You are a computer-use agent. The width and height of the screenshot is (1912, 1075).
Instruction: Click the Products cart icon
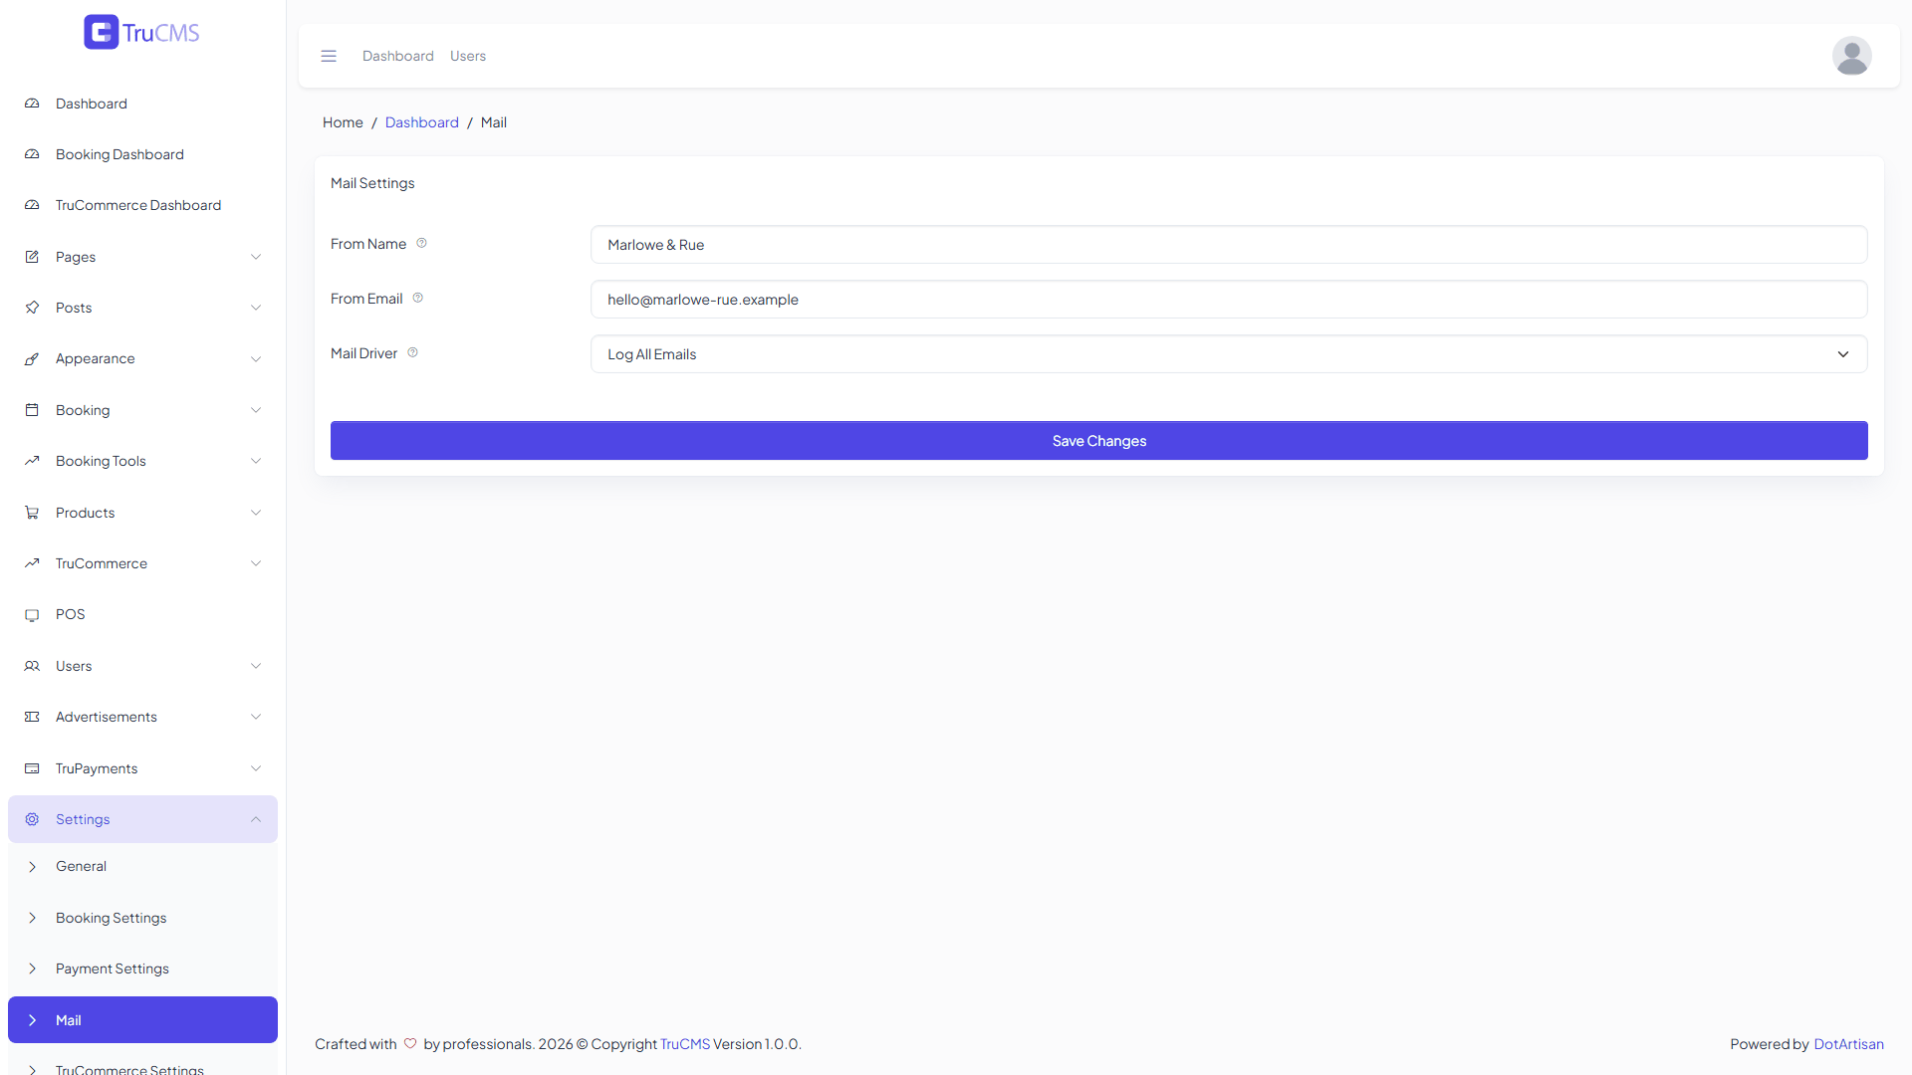point(32,513)
